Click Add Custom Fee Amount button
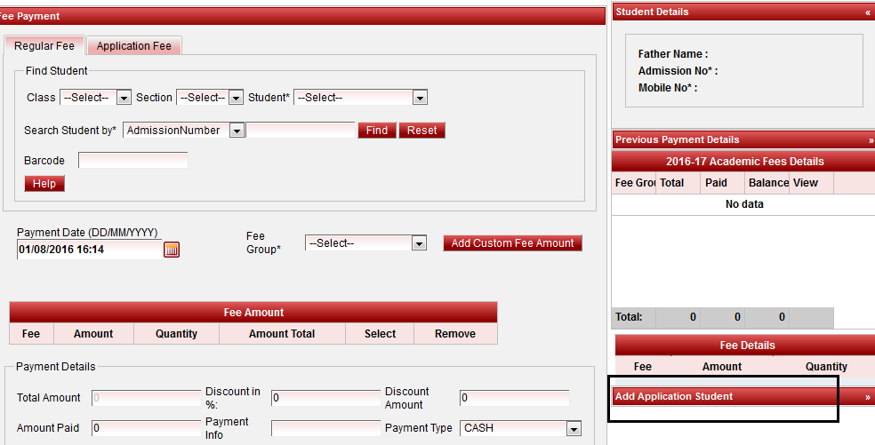Screen dimensions: 875x445 512,243
